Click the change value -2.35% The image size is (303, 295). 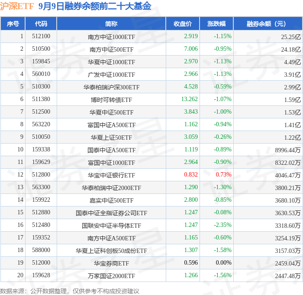[x=222, y=225]
